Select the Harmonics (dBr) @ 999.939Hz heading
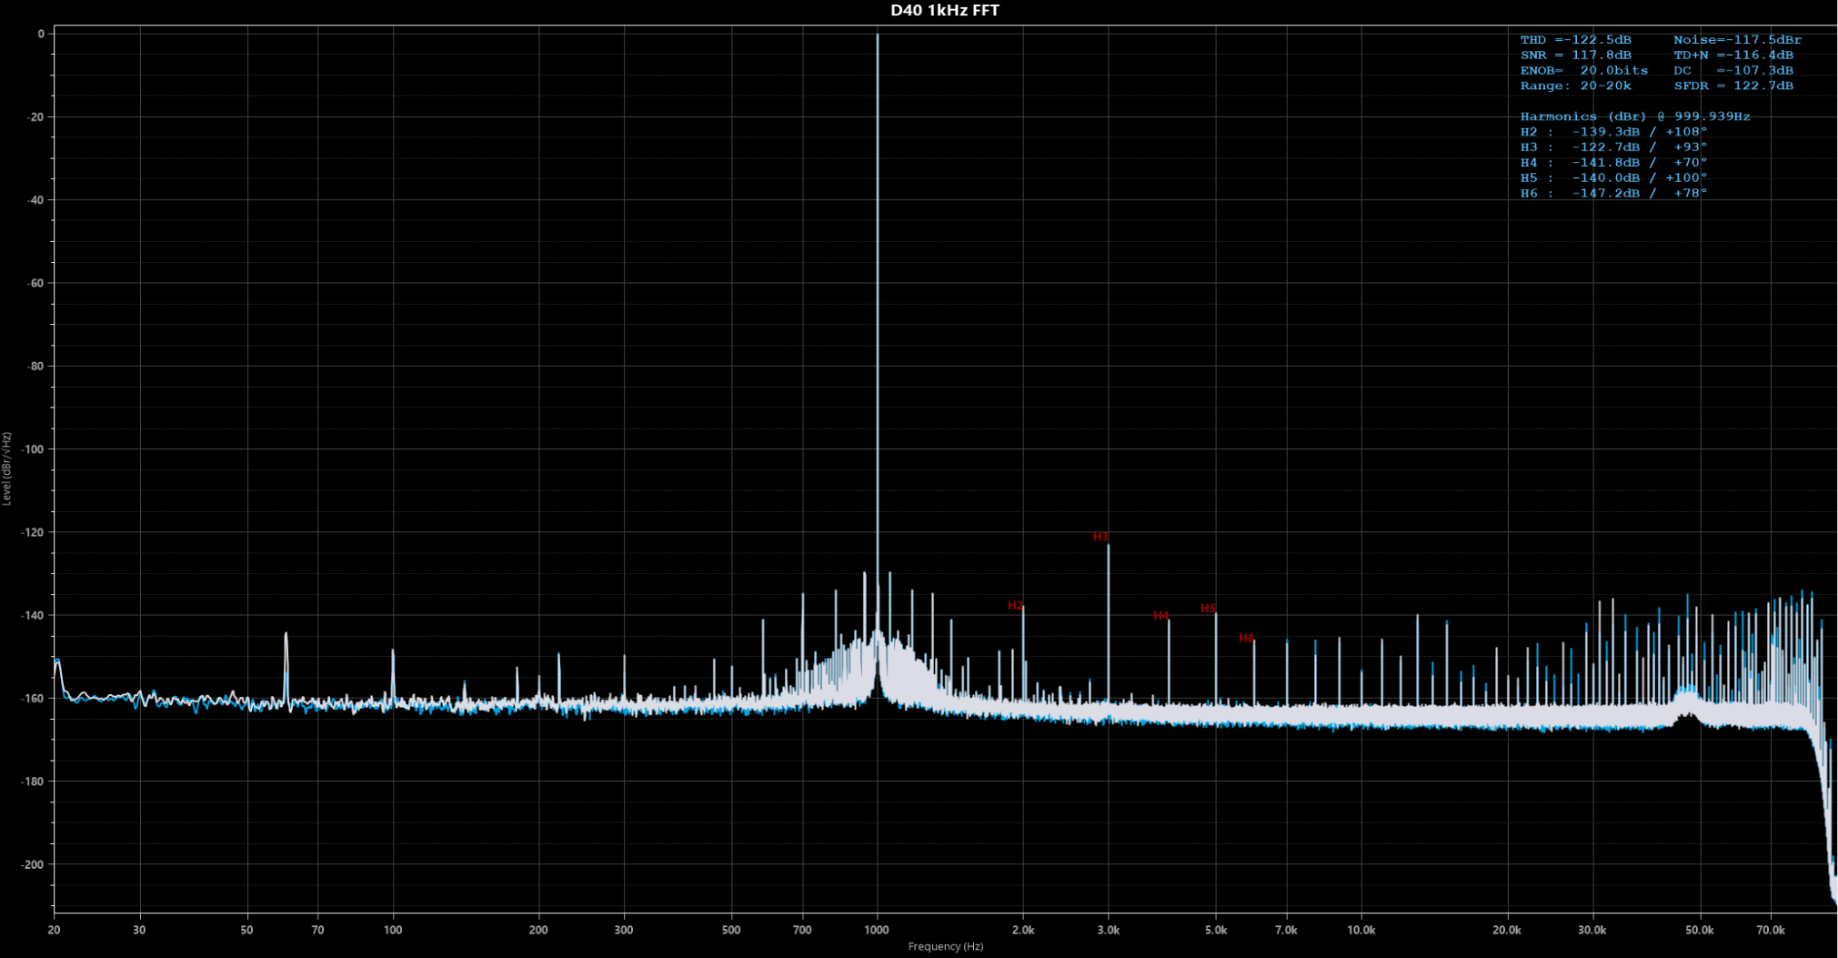1838x958 pixels. 1635,116
